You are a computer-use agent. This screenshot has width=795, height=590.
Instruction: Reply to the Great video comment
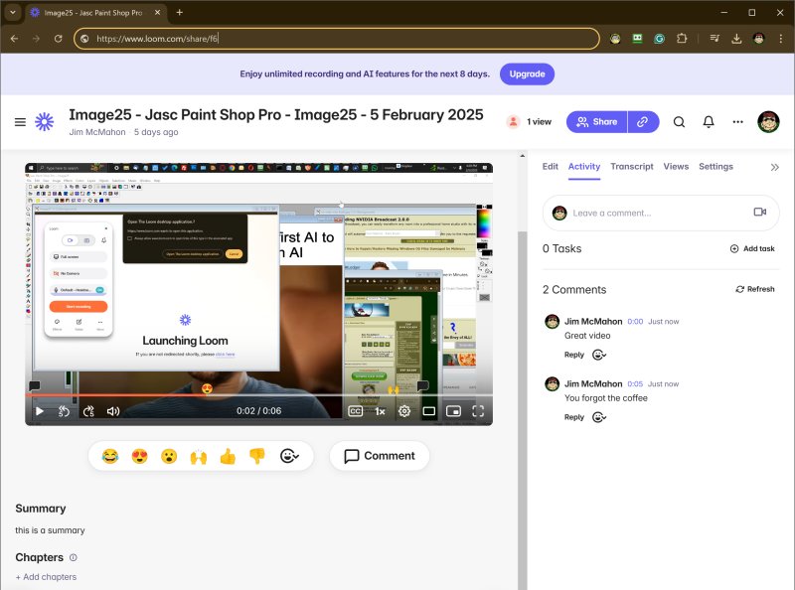pos(574,355)
